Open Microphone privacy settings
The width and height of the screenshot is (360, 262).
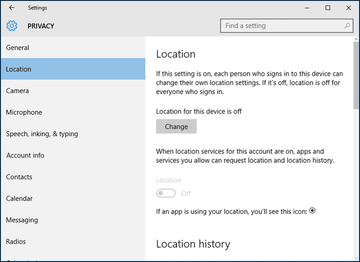tap(73, 112)
